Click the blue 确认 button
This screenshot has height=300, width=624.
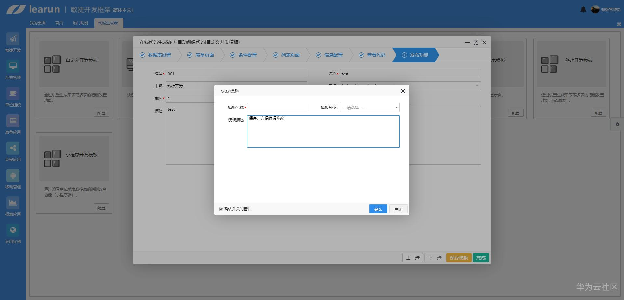378,209
